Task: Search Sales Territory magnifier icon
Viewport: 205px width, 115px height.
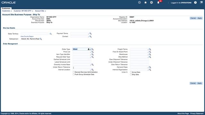Action: pyautogui.click(x=51, y=34)
